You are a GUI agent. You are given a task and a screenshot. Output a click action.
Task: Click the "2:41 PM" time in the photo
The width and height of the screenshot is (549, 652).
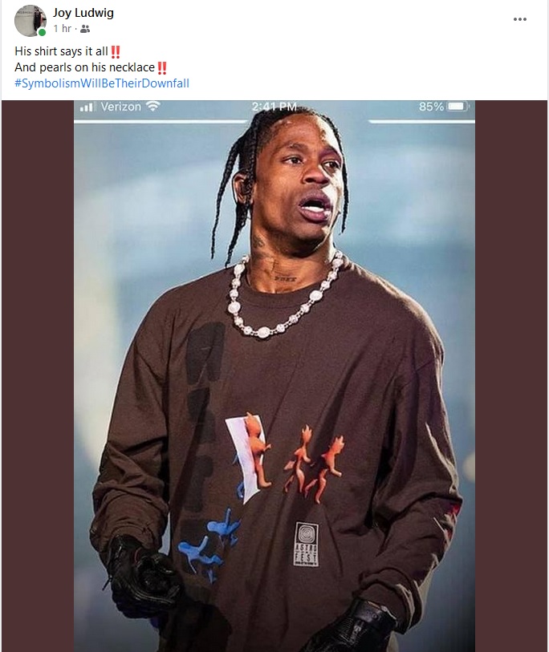click(274, 107)
